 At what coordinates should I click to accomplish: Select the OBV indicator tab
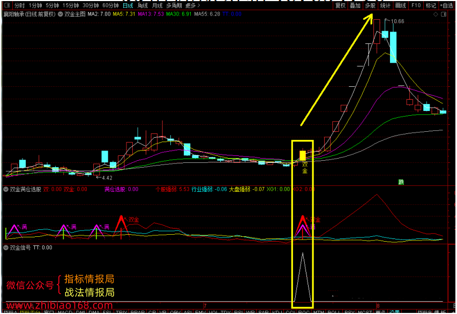click(x=175, y=312)
